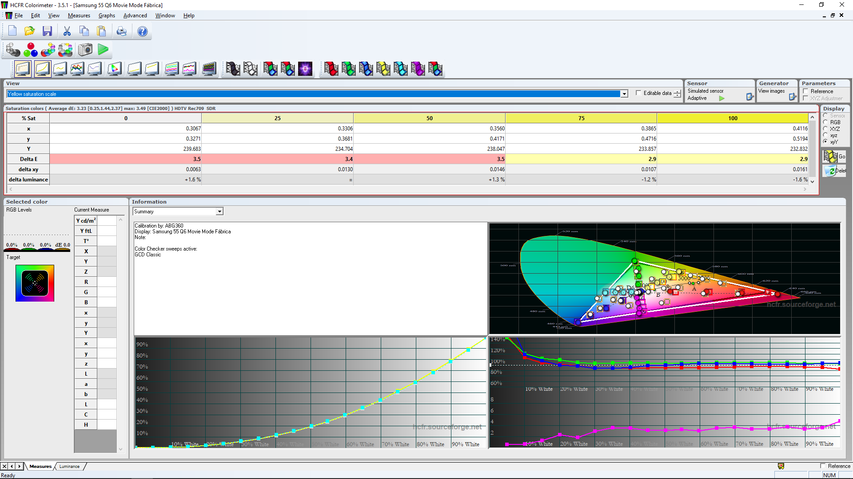Switch to the Luminance tab
The height and width of the screenshot is (479, 853).
[x=69, y=466]
